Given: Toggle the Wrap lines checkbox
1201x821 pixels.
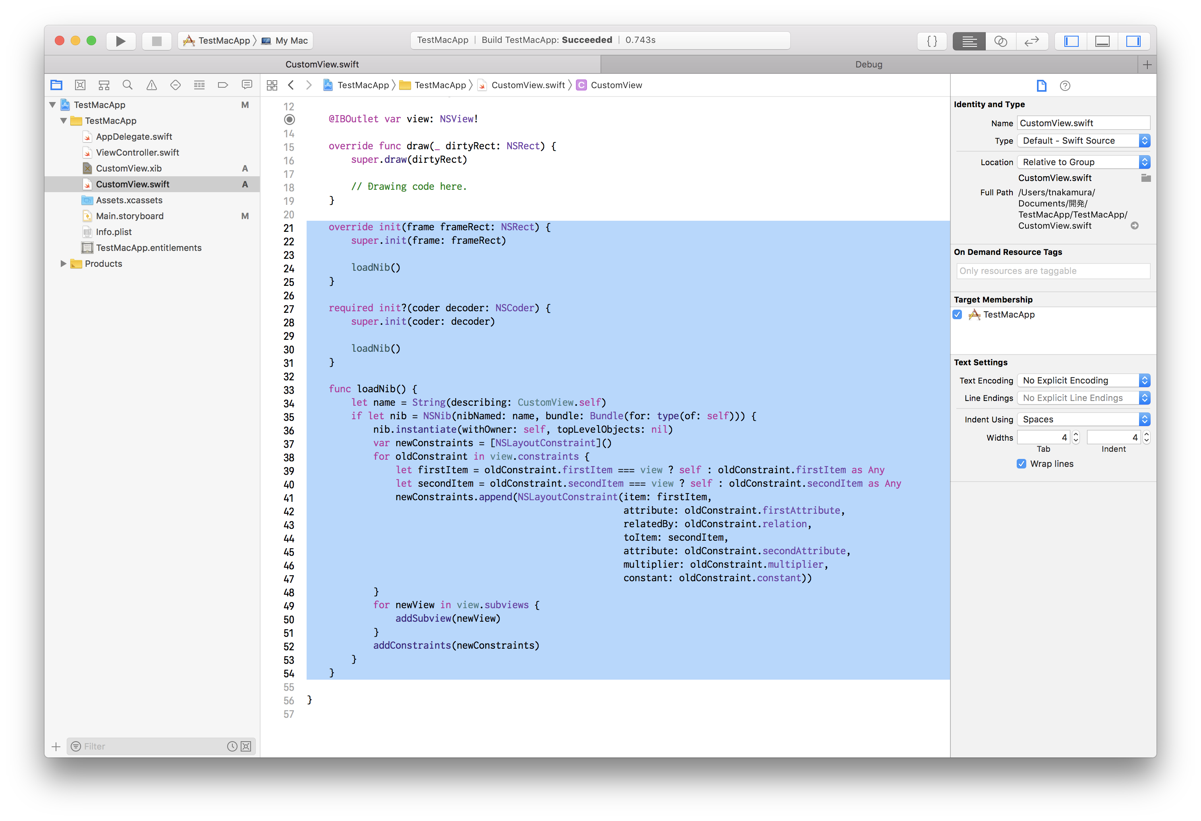Looking at the screenshot, I should (1021, 464).
